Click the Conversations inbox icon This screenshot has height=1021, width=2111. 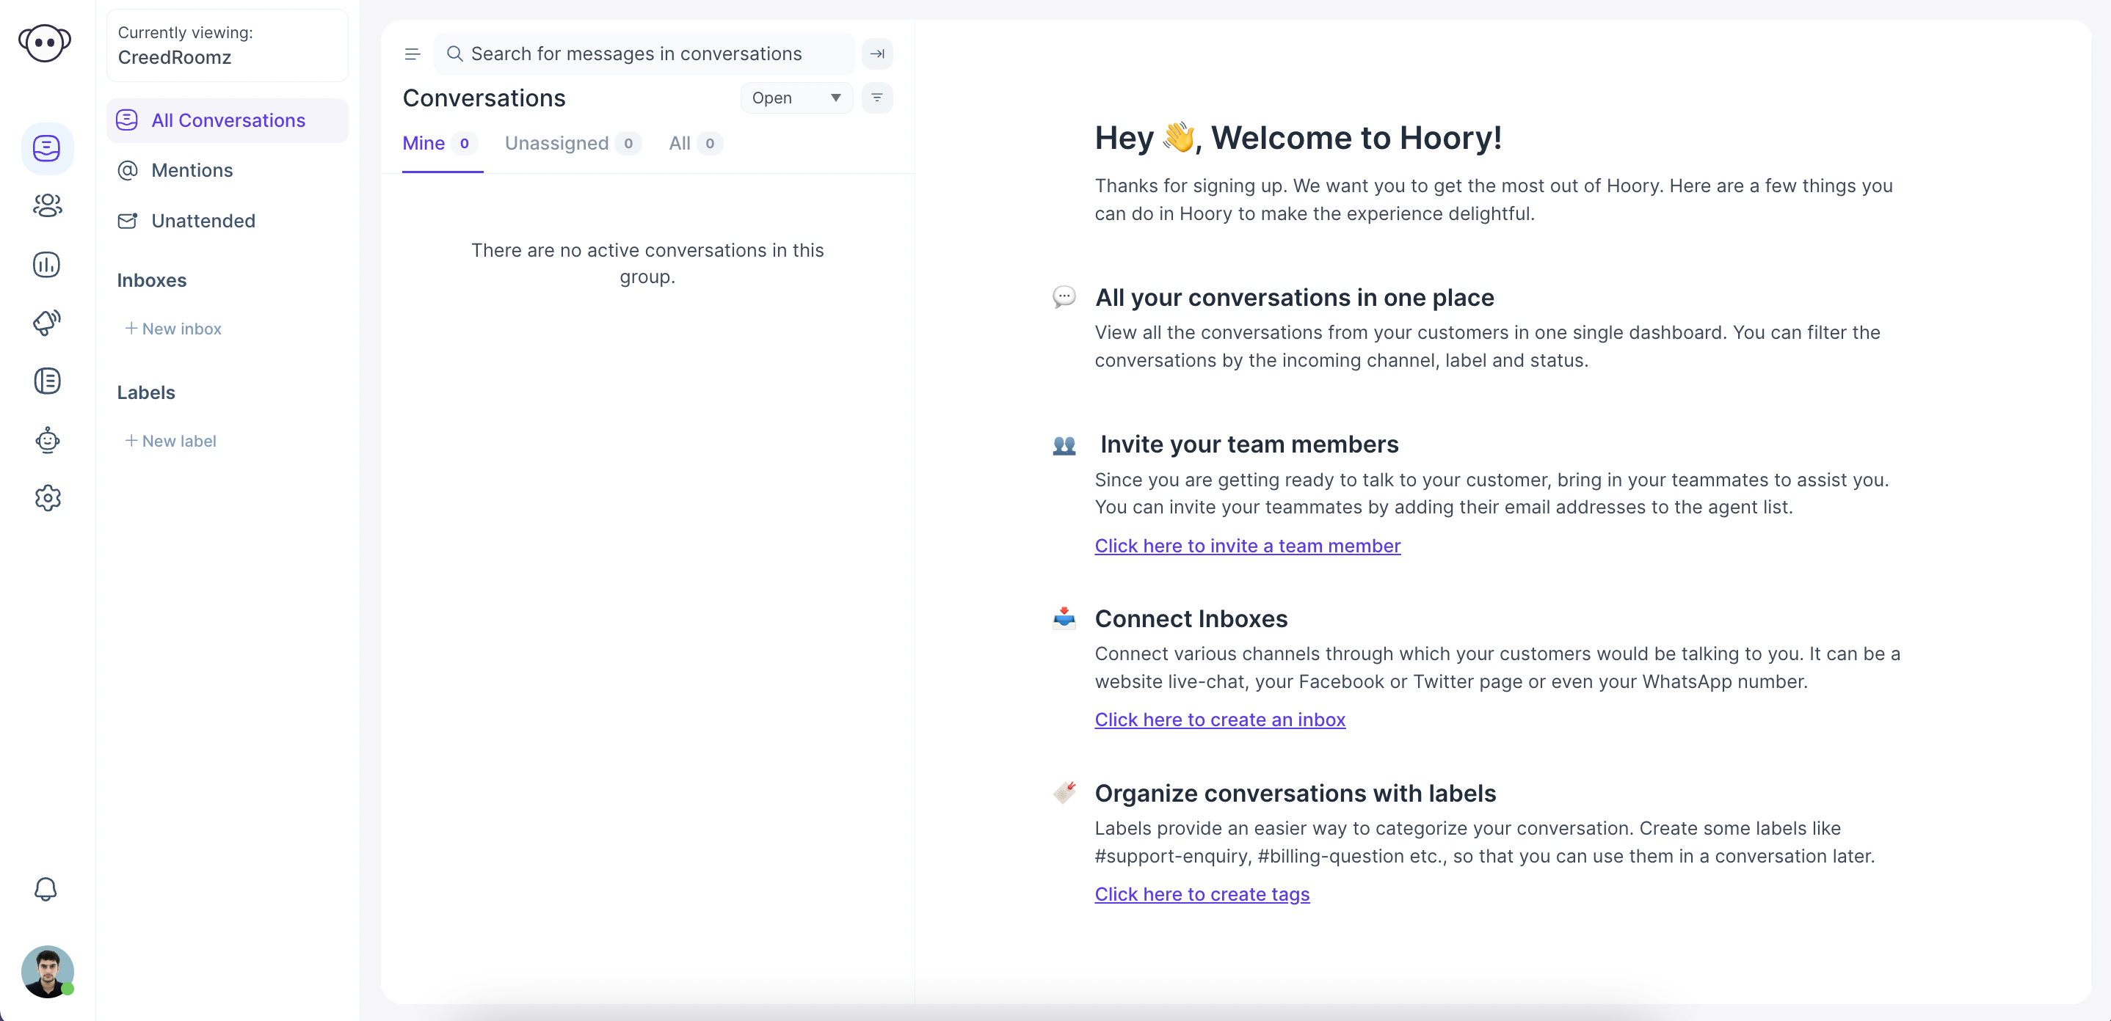(47, 147)
